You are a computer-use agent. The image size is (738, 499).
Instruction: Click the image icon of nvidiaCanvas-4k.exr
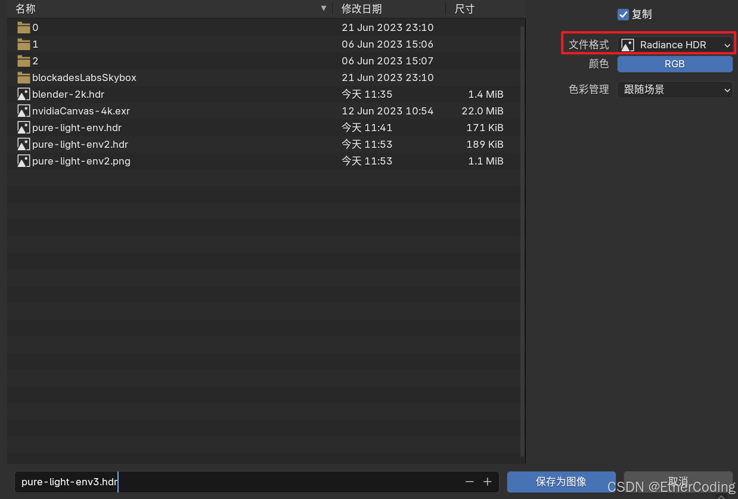coord(24,111)
